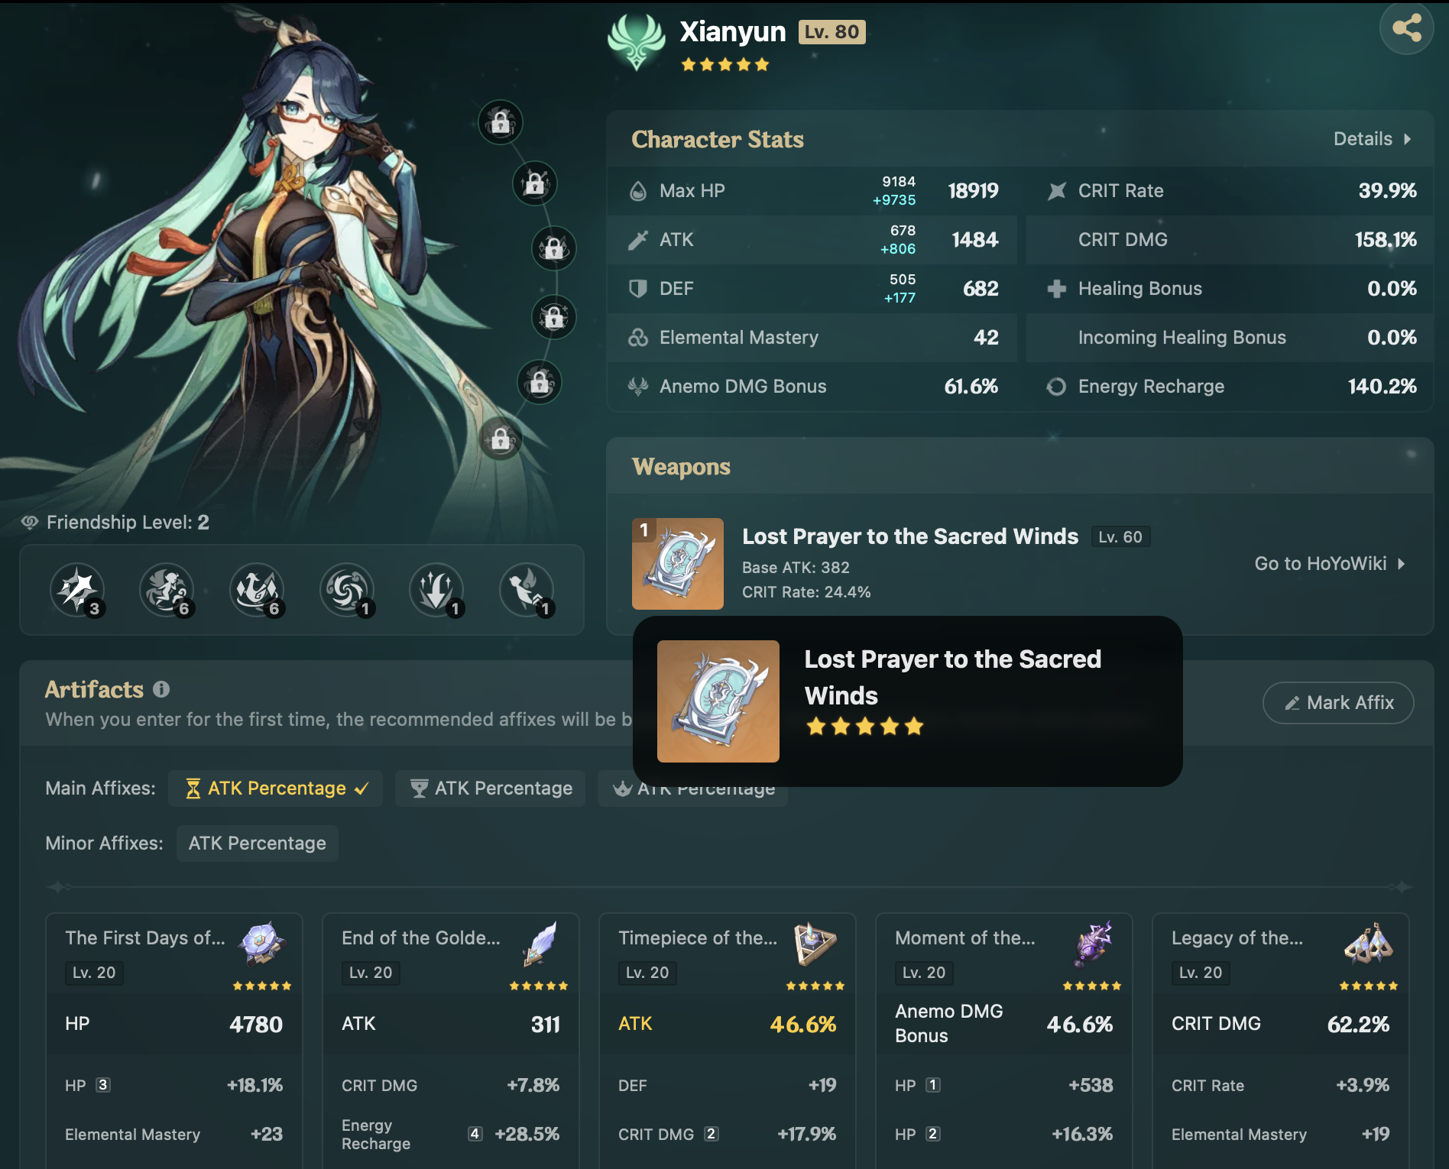Toggle ATK Percentage goblet main affix
The height and width of the screenshot is (1169, 1449).
[x=491, y=789]
